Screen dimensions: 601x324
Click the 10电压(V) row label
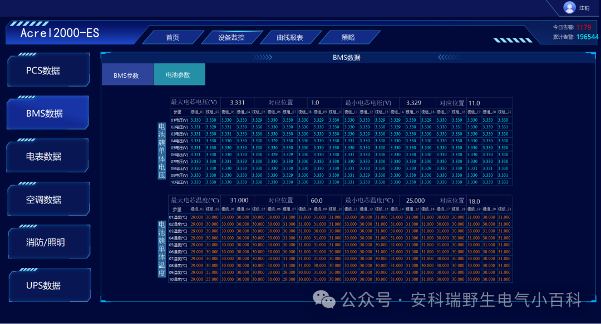tap(179, 182)
